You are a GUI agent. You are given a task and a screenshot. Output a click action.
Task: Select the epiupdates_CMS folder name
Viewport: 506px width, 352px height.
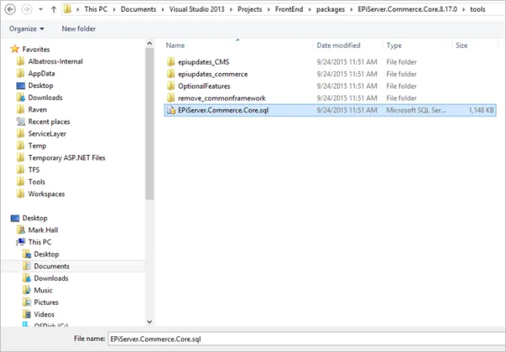203,62
